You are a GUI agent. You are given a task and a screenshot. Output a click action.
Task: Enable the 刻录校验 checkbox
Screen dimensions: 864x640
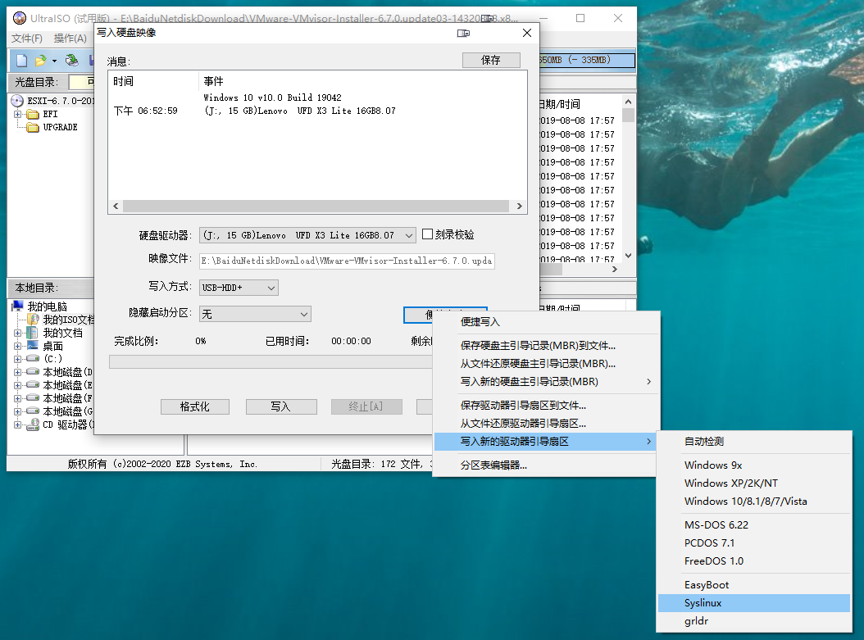pyautogui.click(x=427, y=234)
